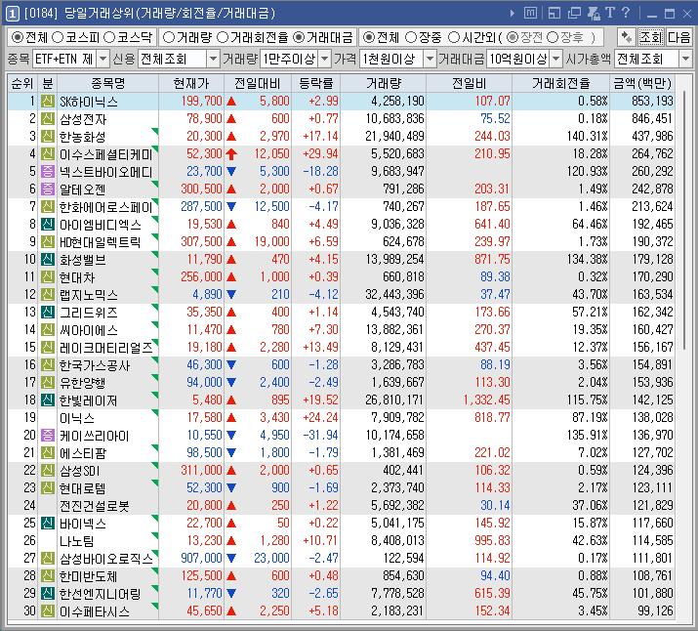Open the 가격 1천원이상 dropdown
Viewport: 698px width, 631px height.
pyautogui.click(x=430, y=59)
